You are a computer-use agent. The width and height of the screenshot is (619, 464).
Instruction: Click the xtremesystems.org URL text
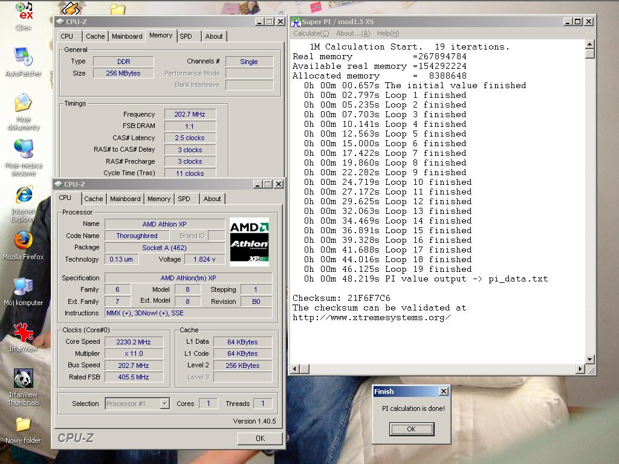(x=371, y=318)
